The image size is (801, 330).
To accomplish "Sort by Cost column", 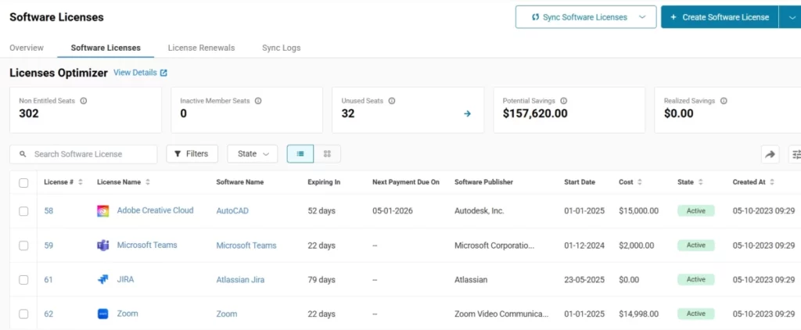I will [x=640, y=182].
